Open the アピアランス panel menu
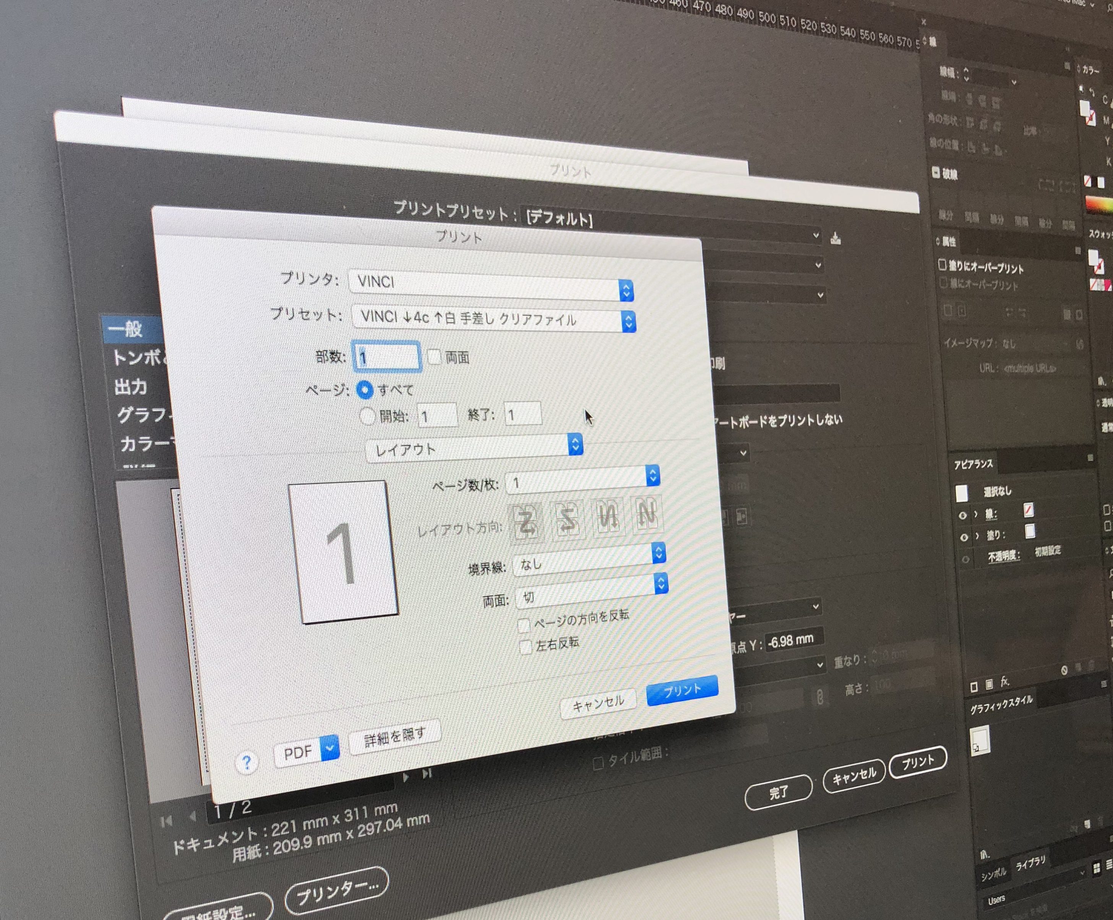Screen dimensions: 1113x920 coord(1090,458)
